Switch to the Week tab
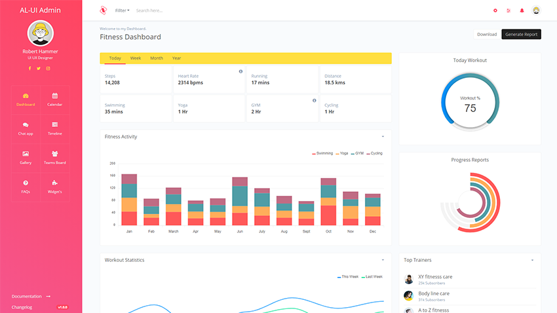The image size is (557, 313). click(x=135, y=58)
